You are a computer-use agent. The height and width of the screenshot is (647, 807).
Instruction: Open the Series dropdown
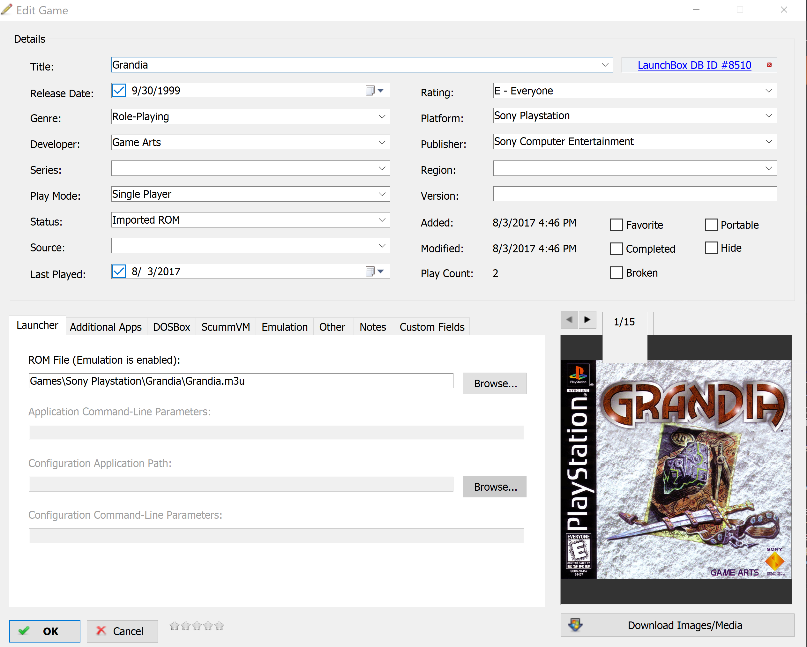pos(382,168)
